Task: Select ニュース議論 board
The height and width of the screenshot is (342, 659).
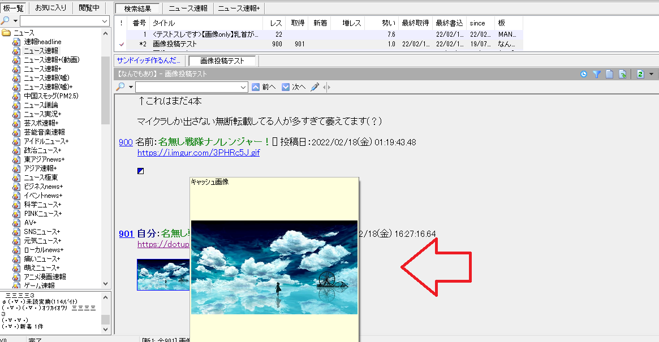Action: 41,105
